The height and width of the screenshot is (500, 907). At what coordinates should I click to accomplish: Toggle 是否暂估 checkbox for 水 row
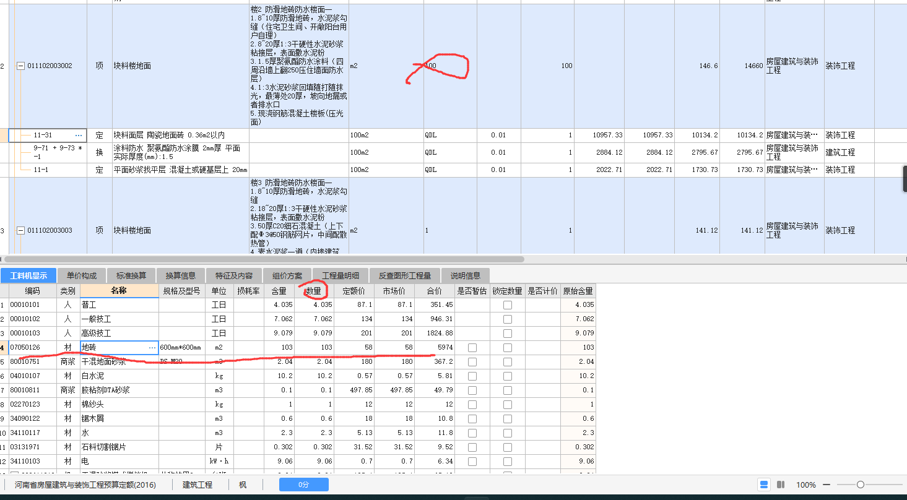point(472,433)
